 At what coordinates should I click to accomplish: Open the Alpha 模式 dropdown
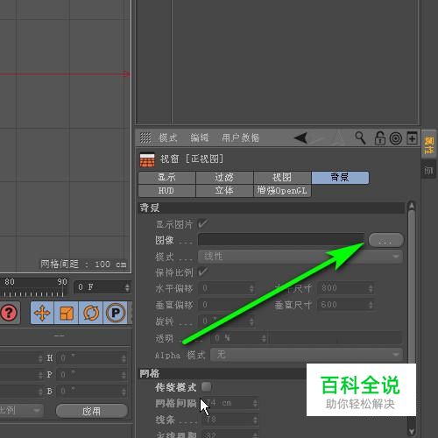pos(307,355)
